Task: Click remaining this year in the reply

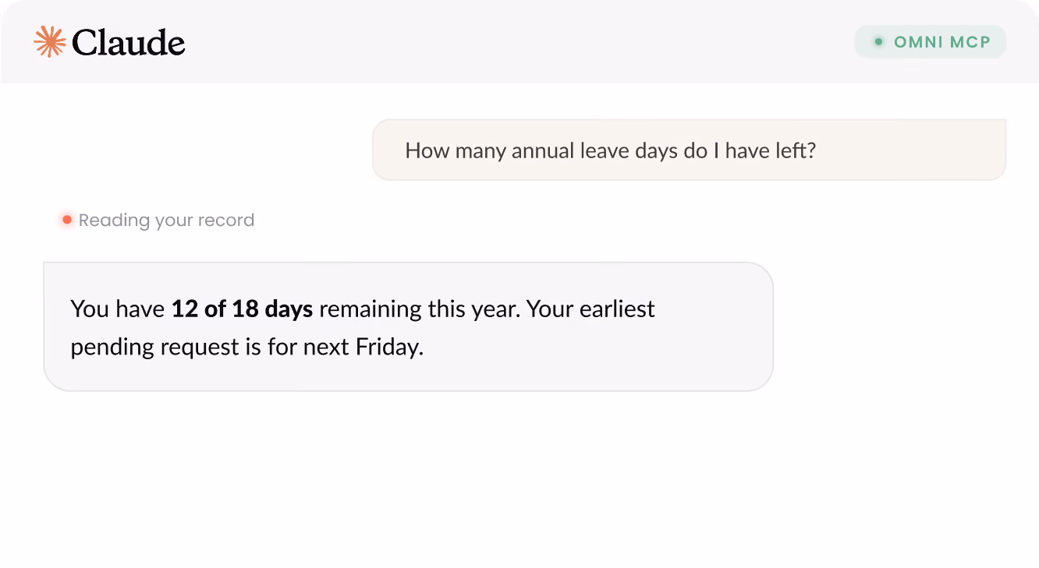Action: [419, 309]
